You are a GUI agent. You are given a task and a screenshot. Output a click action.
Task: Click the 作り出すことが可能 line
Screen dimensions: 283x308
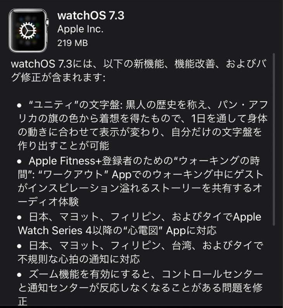(64, 146)
